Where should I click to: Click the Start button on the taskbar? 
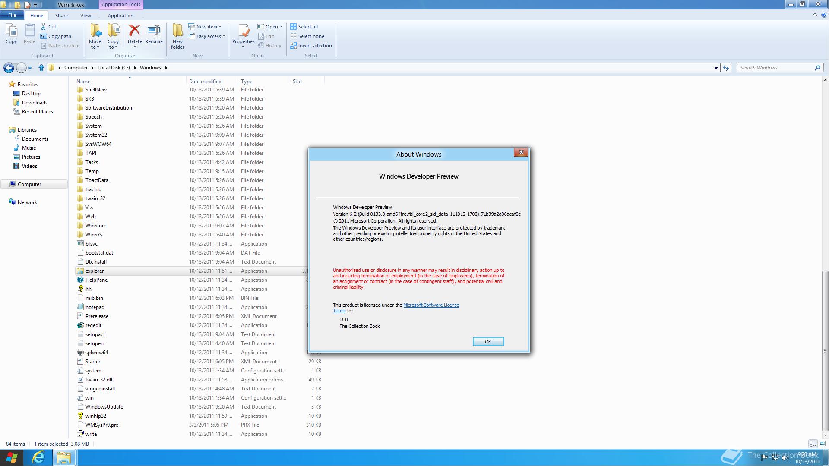coord(12,457)
